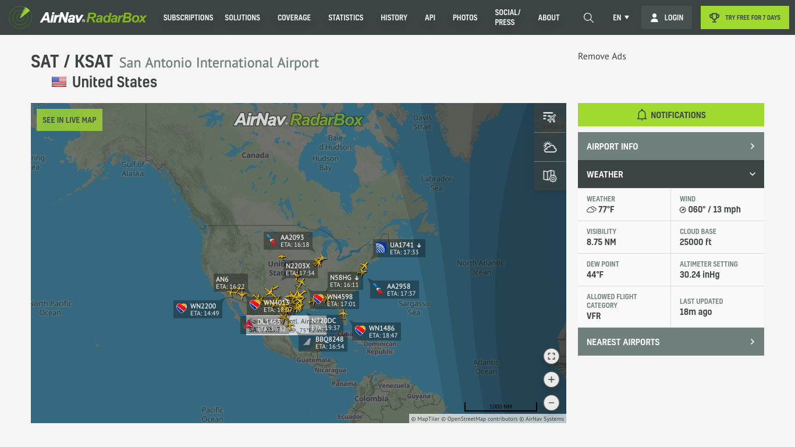
Task: Open the Social/Press menu
Action: click(x=507, y=17)
